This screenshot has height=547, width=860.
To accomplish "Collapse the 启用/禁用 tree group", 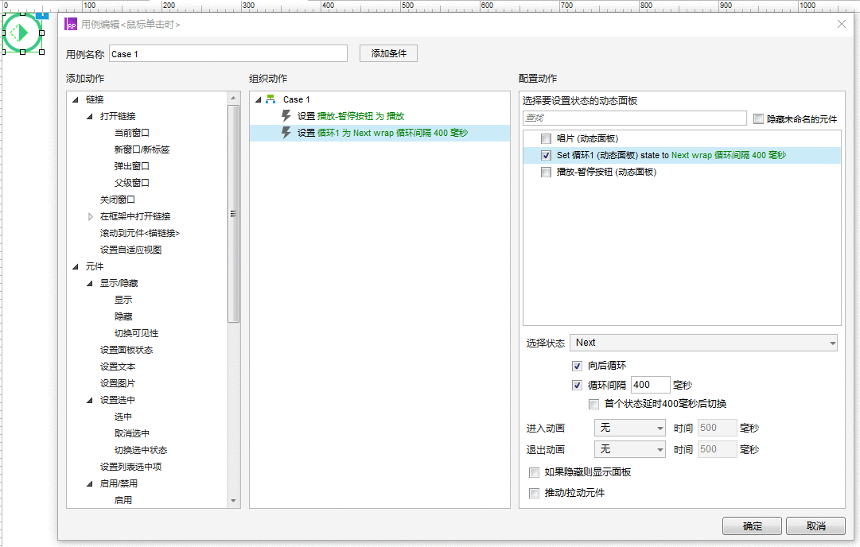I will click(89, 483).
